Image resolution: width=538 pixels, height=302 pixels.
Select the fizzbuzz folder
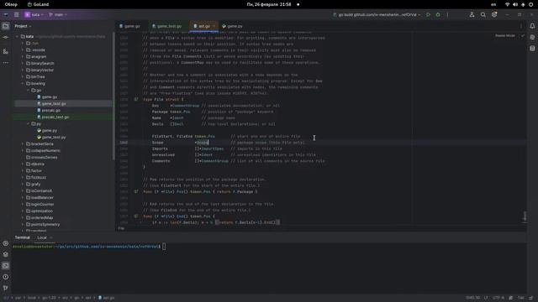point(35,177)
